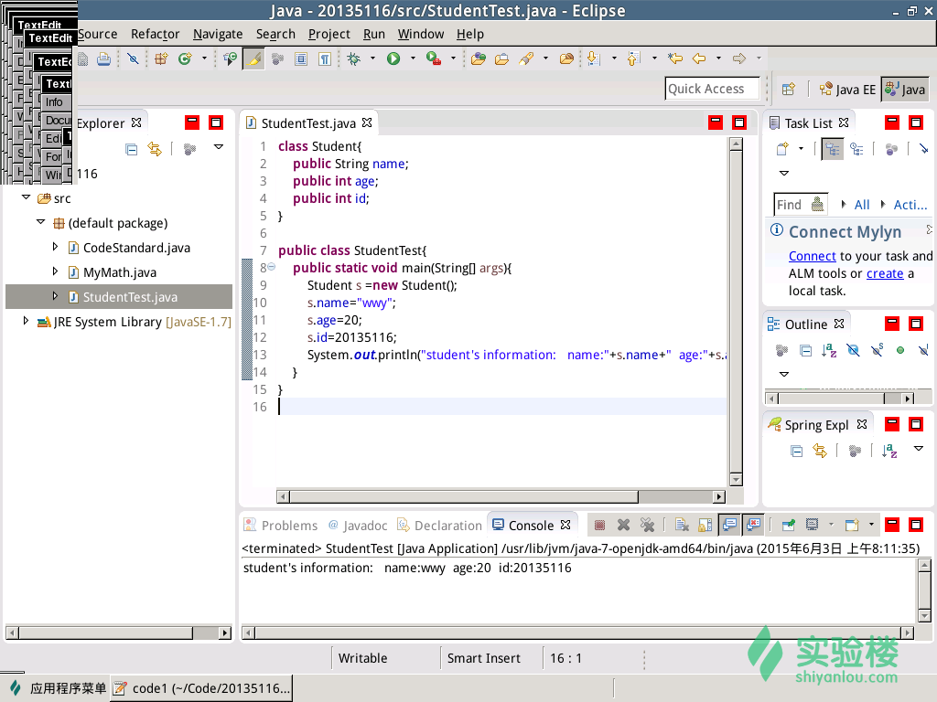Collapse the (default package) node

[40, 221]
